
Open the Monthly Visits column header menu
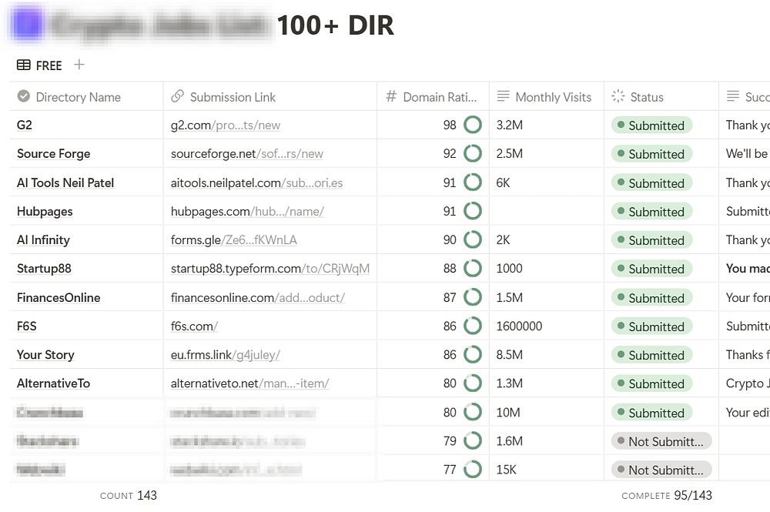pos(547,97)
